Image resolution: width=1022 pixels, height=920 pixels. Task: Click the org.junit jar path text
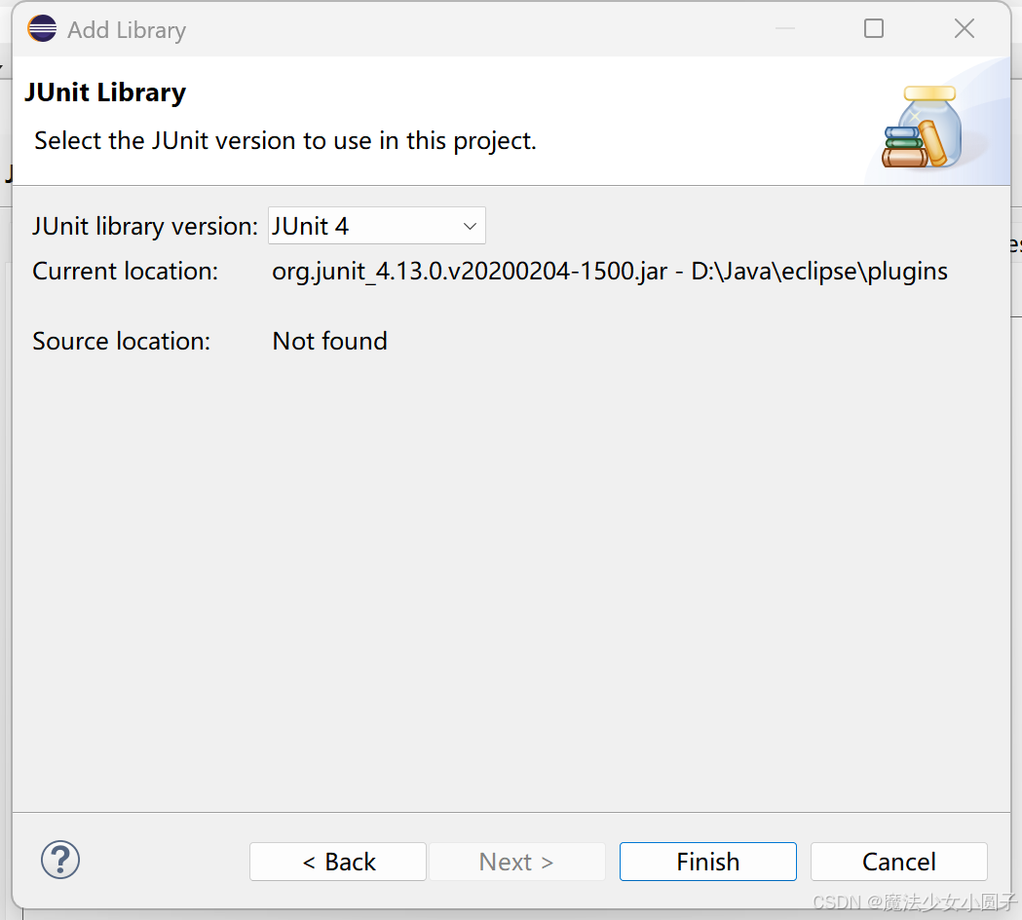click(609, 271)
